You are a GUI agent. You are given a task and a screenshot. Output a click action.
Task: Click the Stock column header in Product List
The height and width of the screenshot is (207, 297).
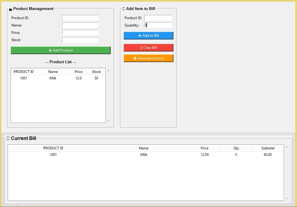pyautogui.click(x=96, y=72)
